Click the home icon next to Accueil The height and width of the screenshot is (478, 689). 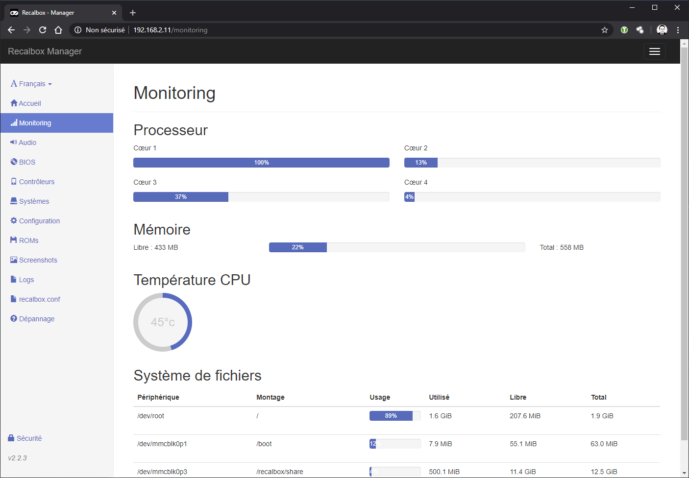14,103
